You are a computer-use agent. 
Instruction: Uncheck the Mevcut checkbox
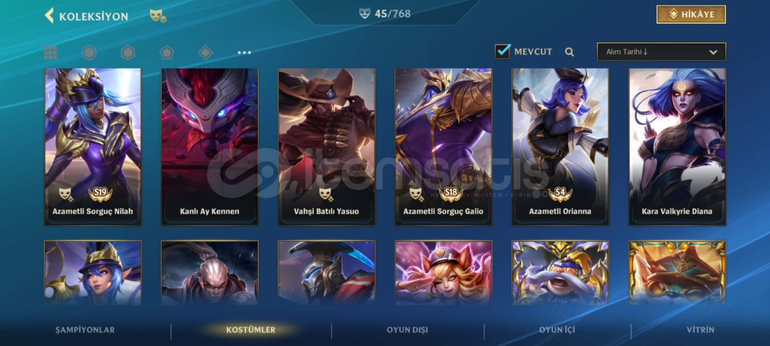(x=503, y=51)
